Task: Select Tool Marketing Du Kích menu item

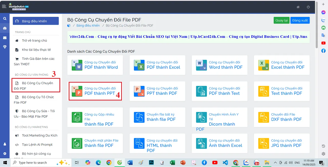Action: (x=36, y=135)
